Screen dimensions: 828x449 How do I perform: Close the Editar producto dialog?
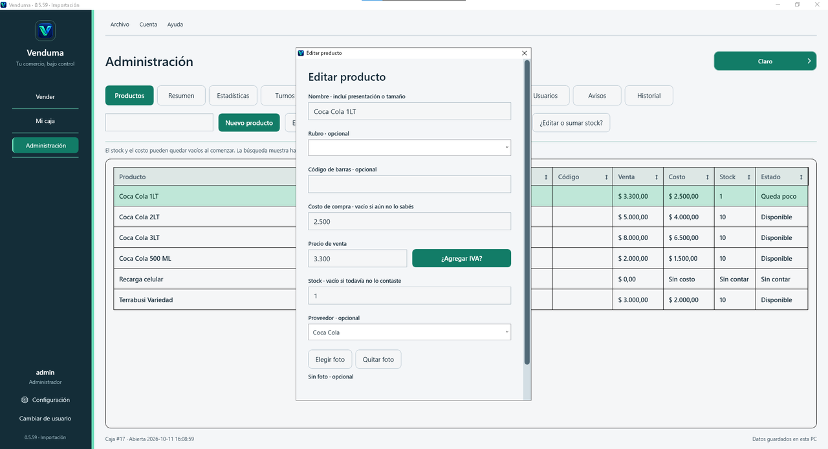click(525, 53)
